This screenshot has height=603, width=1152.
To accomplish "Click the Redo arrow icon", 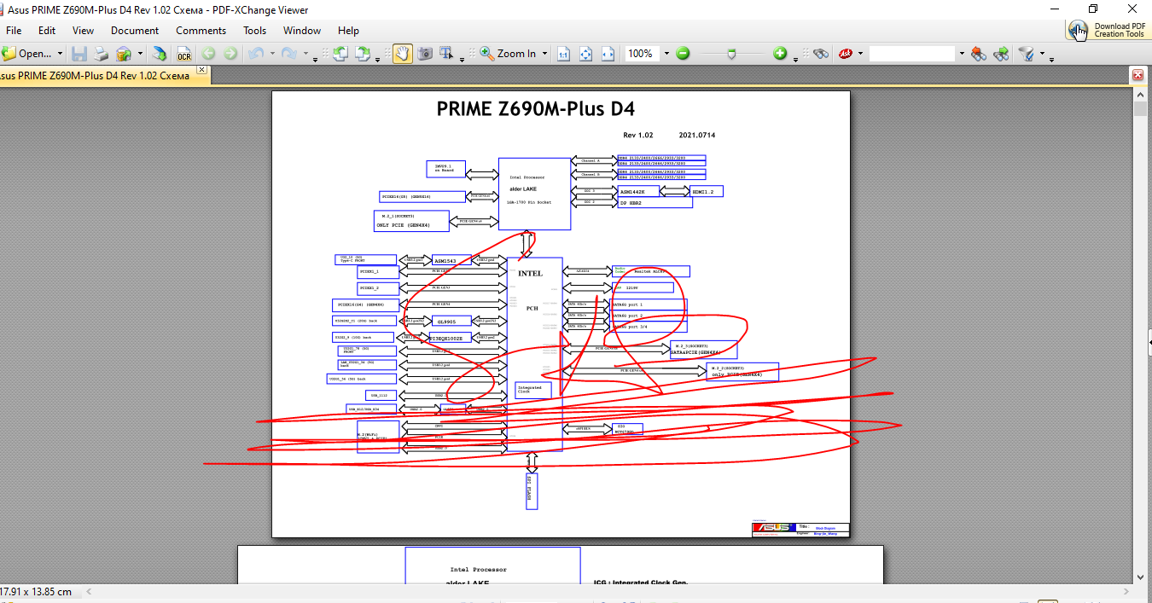I will (289, 54).
